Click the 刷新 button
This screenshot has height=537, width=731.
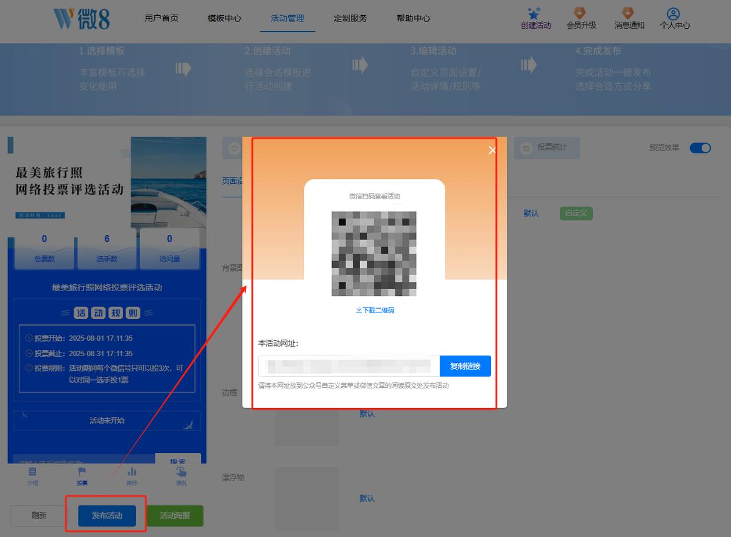pos(38,516)
